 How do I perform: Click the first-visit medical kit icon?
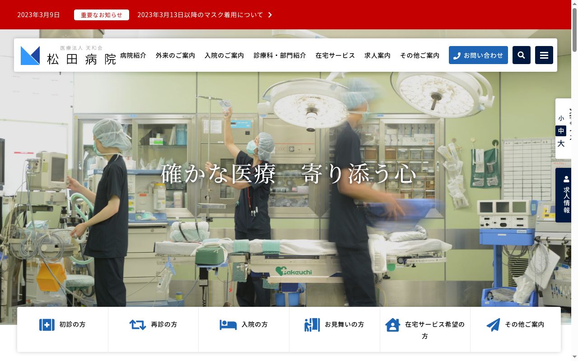click(47, 324)
